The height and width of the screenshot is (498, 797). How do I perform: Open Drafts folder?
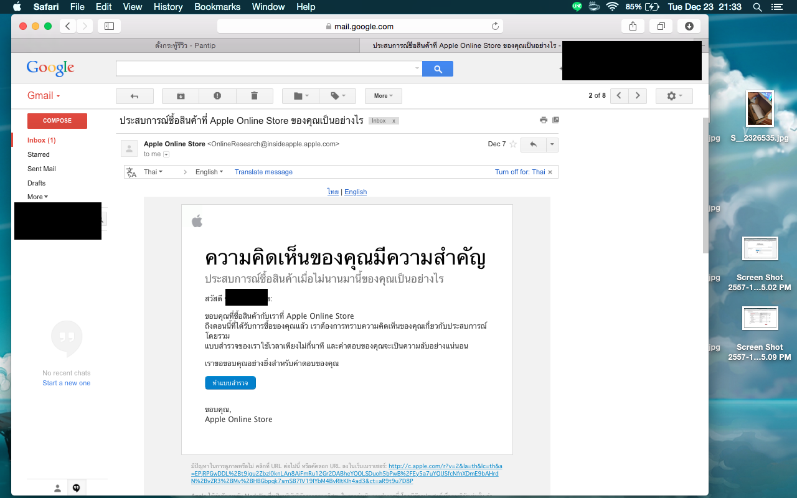(37, 183)
